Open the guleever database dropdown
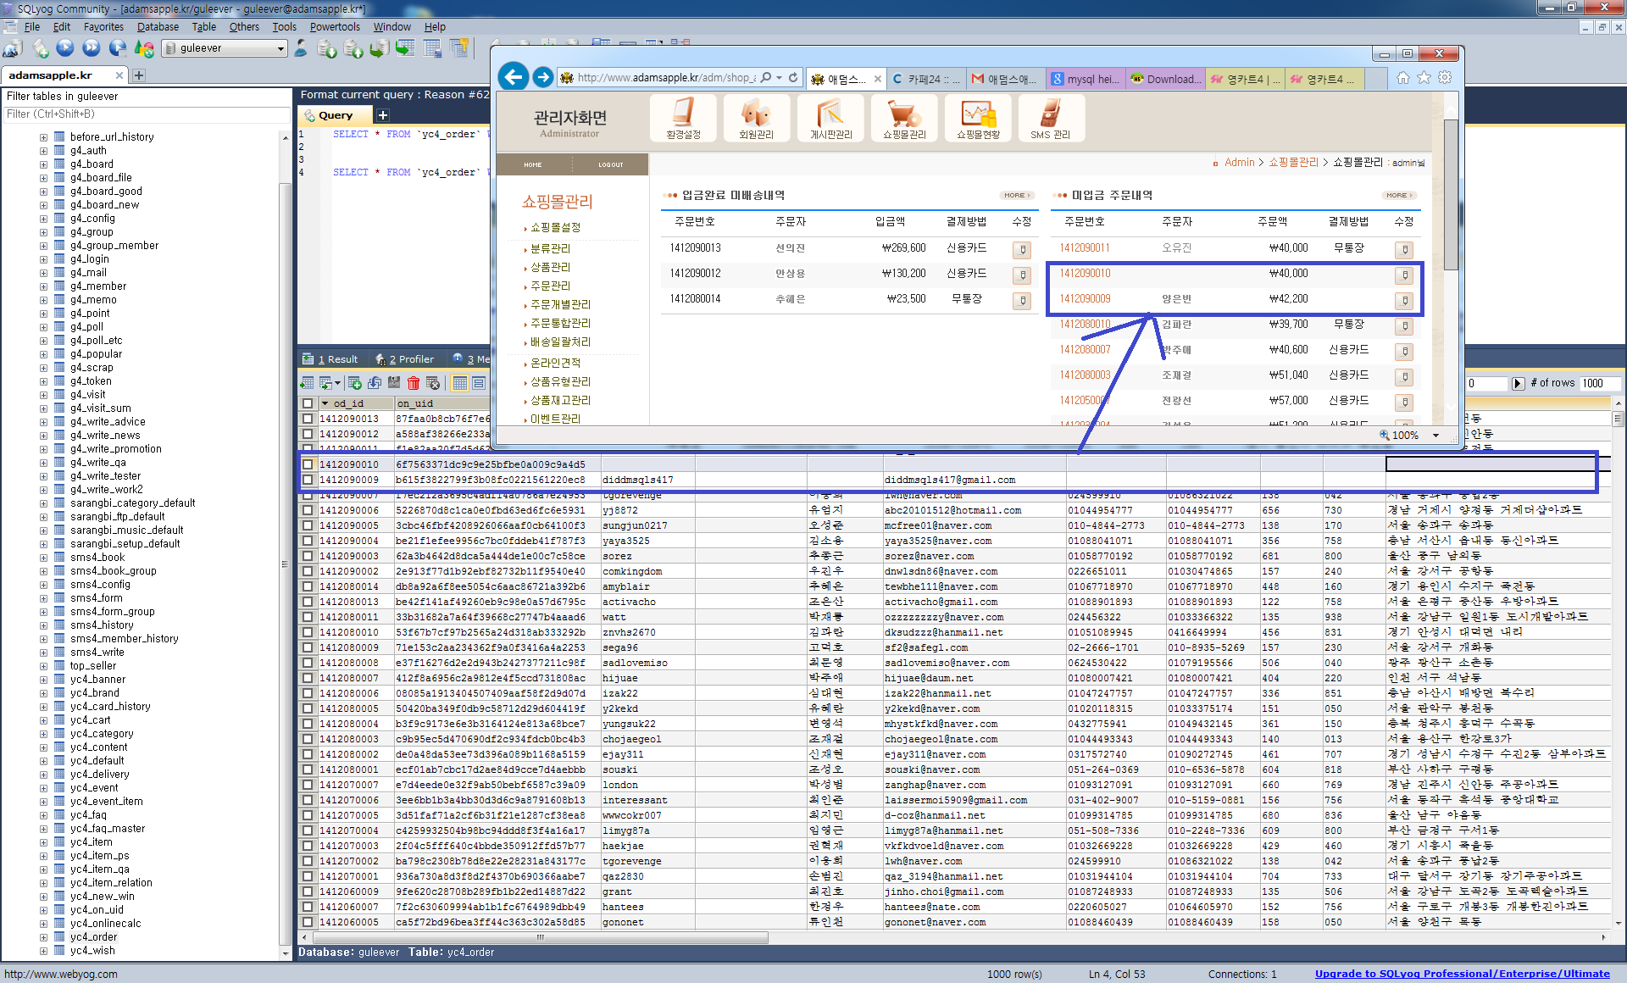Viewport: 1627px width, 983px height. click(x=280, y=48)
